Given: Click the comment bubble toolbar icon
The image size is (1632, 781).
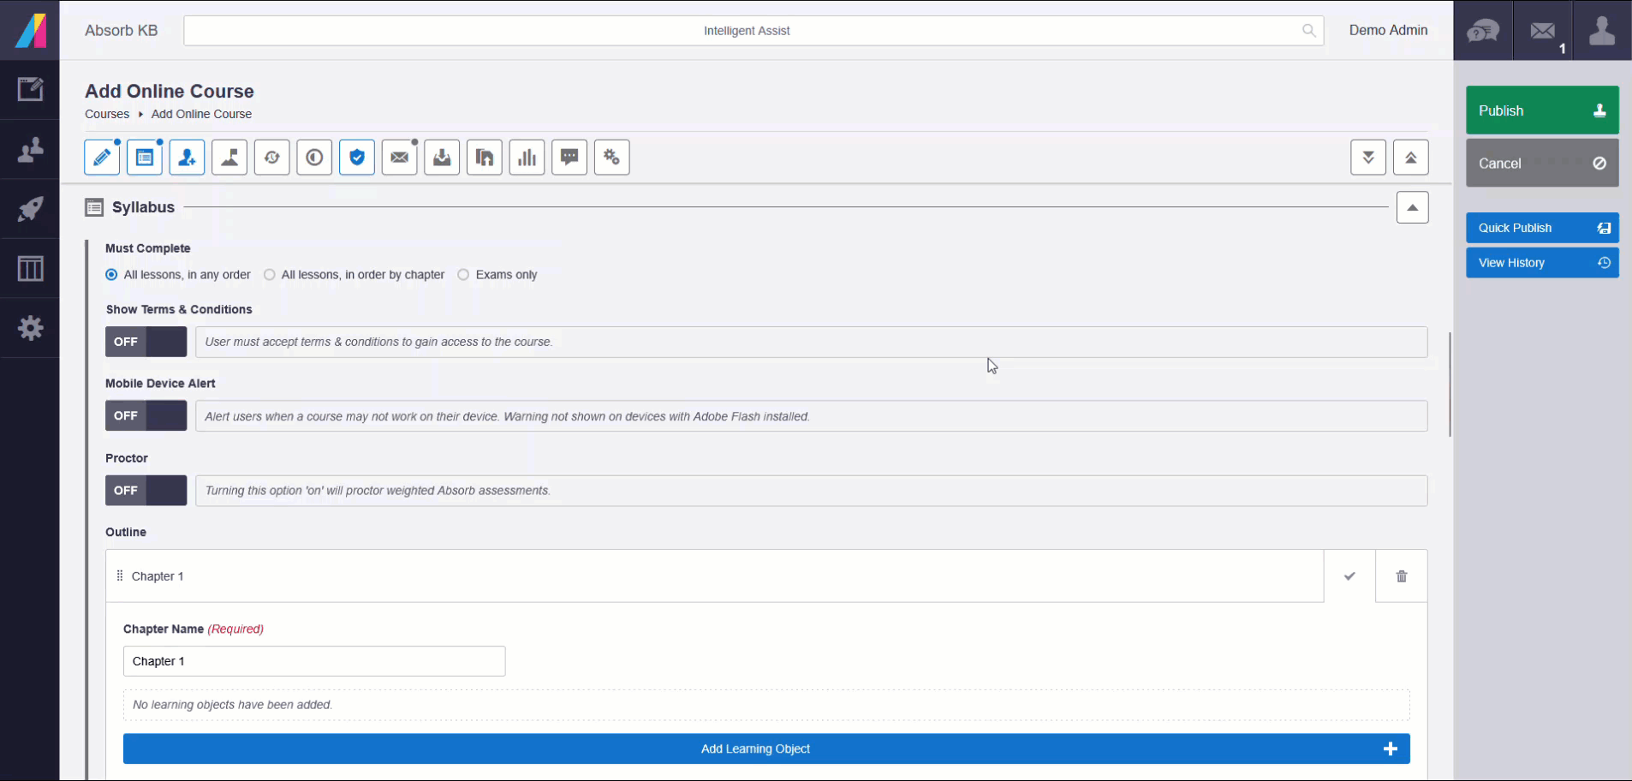Looking at the screenshot, I should coord(569,158).
